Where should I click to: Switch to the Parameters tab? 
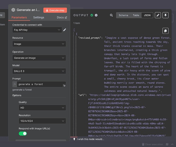pos(19,17)
